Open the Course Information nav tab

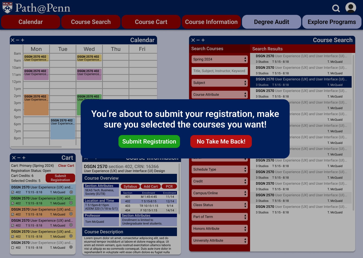coord(211,22)
